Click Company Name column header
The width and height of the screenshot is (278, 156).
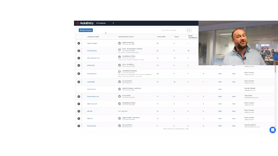93,37
